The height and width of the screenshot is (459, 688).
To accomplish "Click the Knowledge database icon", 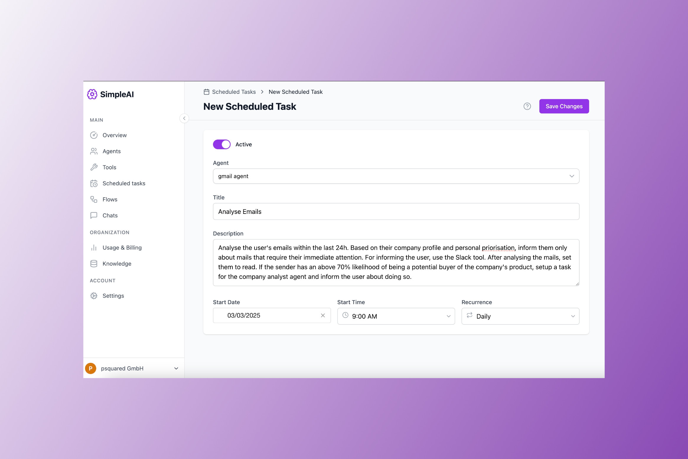I will 94,264.
